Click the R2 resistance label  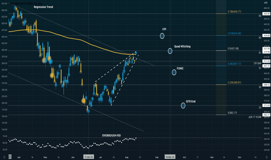pyautogui.click(x=260, y=38)
